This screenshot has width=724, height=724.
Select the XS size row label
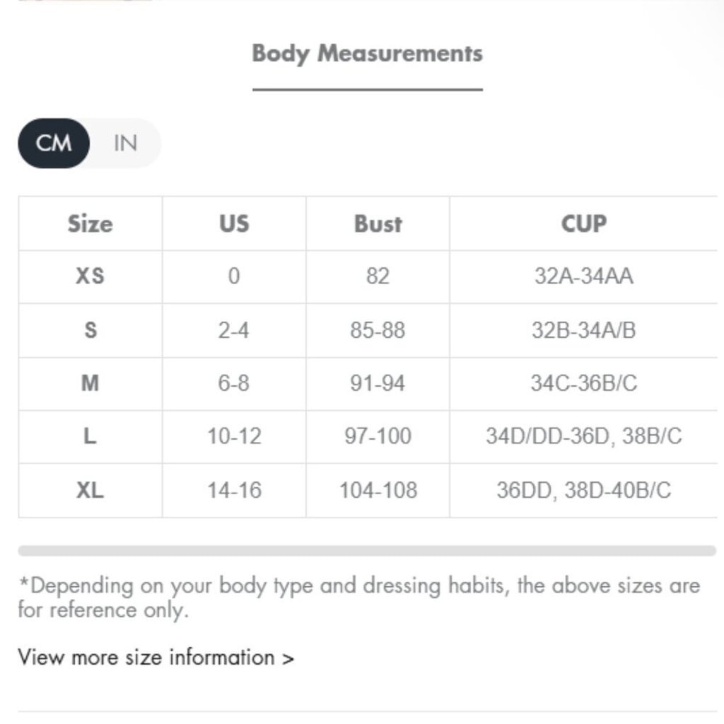coord(90,276)
